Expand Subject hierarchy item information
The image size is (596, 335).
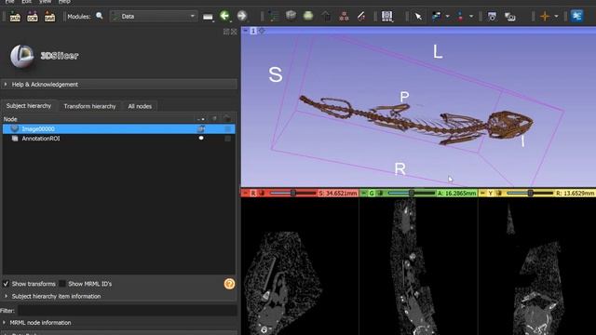[119, 296]
